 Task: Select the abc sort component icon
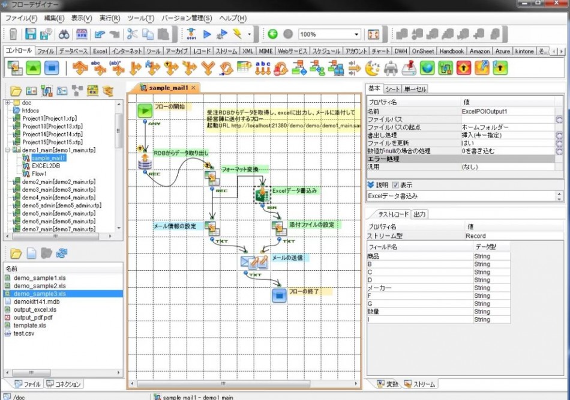pos(263,68)
